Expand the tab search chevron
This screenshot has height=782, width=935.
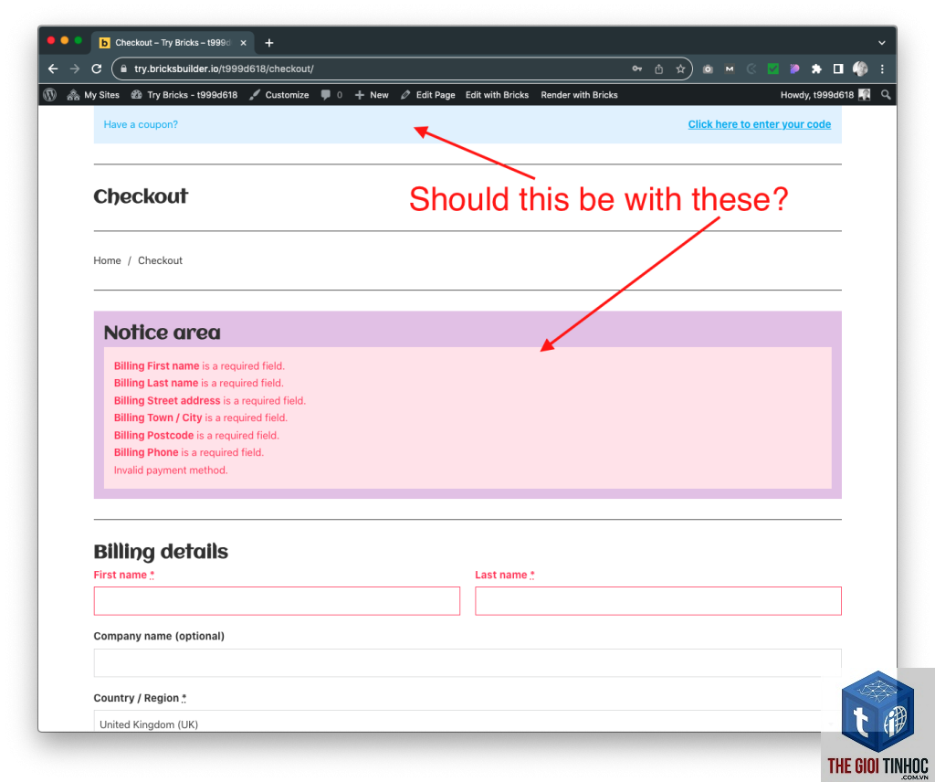[x=881, y=43]
